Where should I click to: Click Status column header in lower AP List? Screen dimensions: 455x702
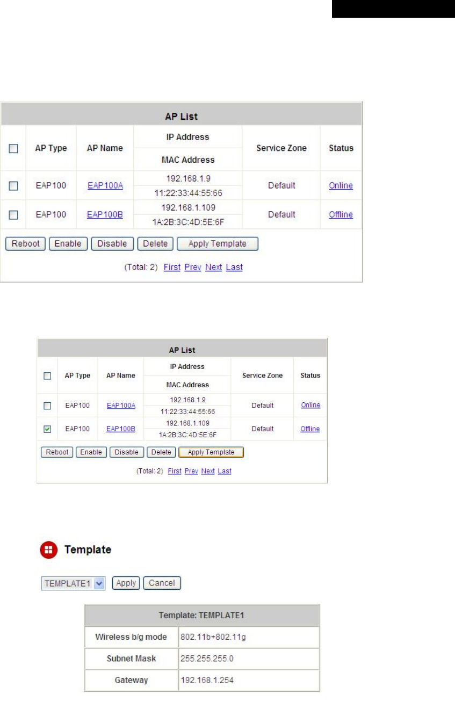(x=310, y=375)
